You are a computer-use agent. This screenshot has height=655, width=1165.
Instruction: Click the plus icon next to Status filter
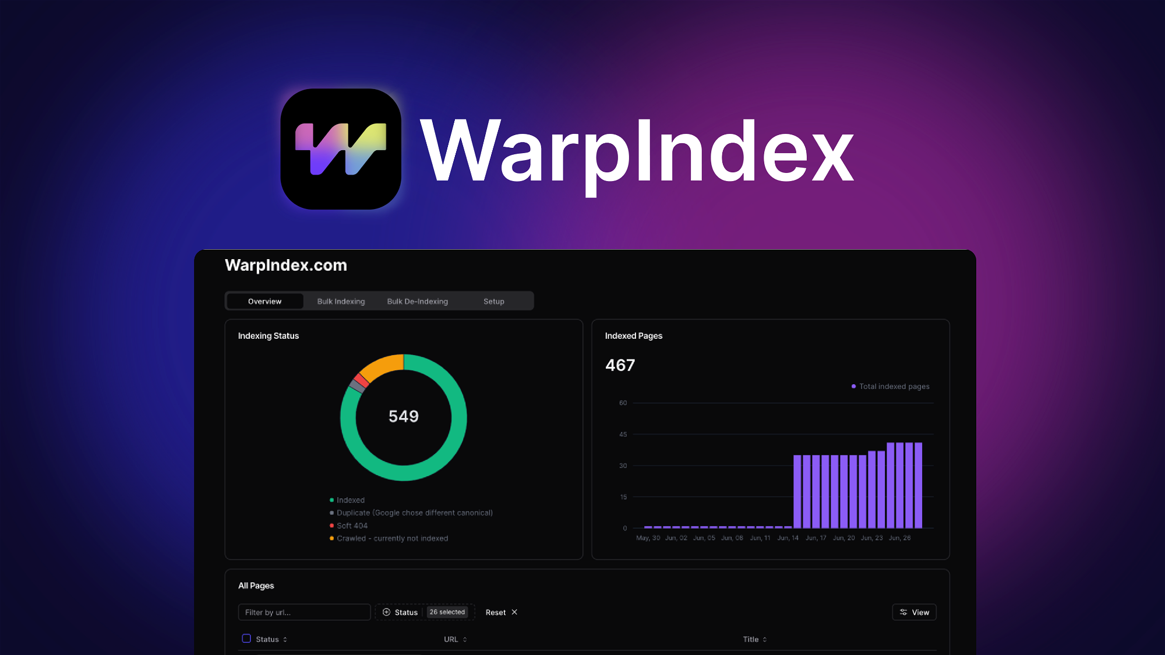[x=386, y=612]
